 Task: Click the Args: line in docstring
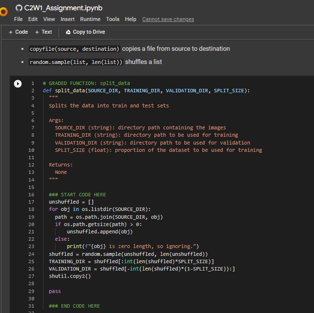56,120
